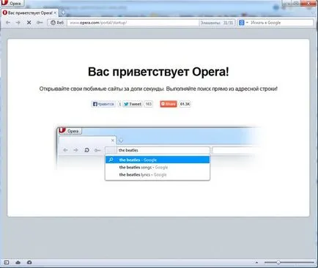
Task: Click the Tweet button
Action: [x=133, y=104]
